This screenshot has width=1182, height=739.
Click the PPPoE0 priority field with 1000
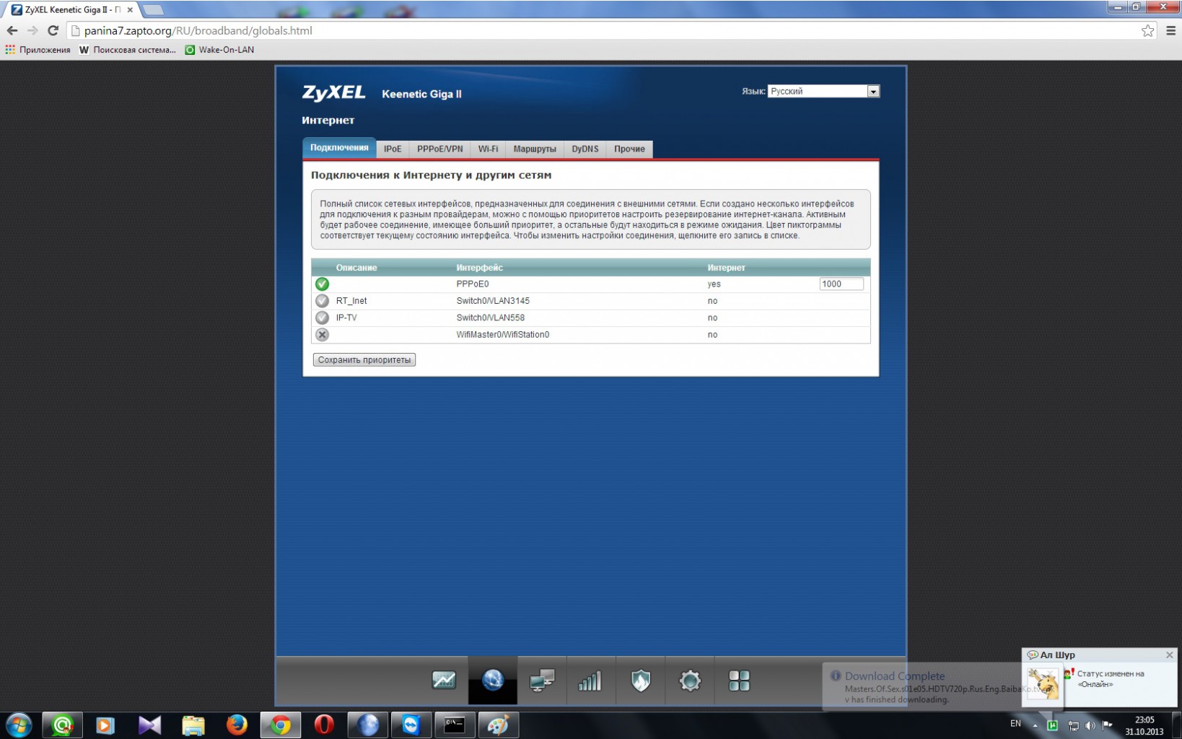(x=841, y=284)
